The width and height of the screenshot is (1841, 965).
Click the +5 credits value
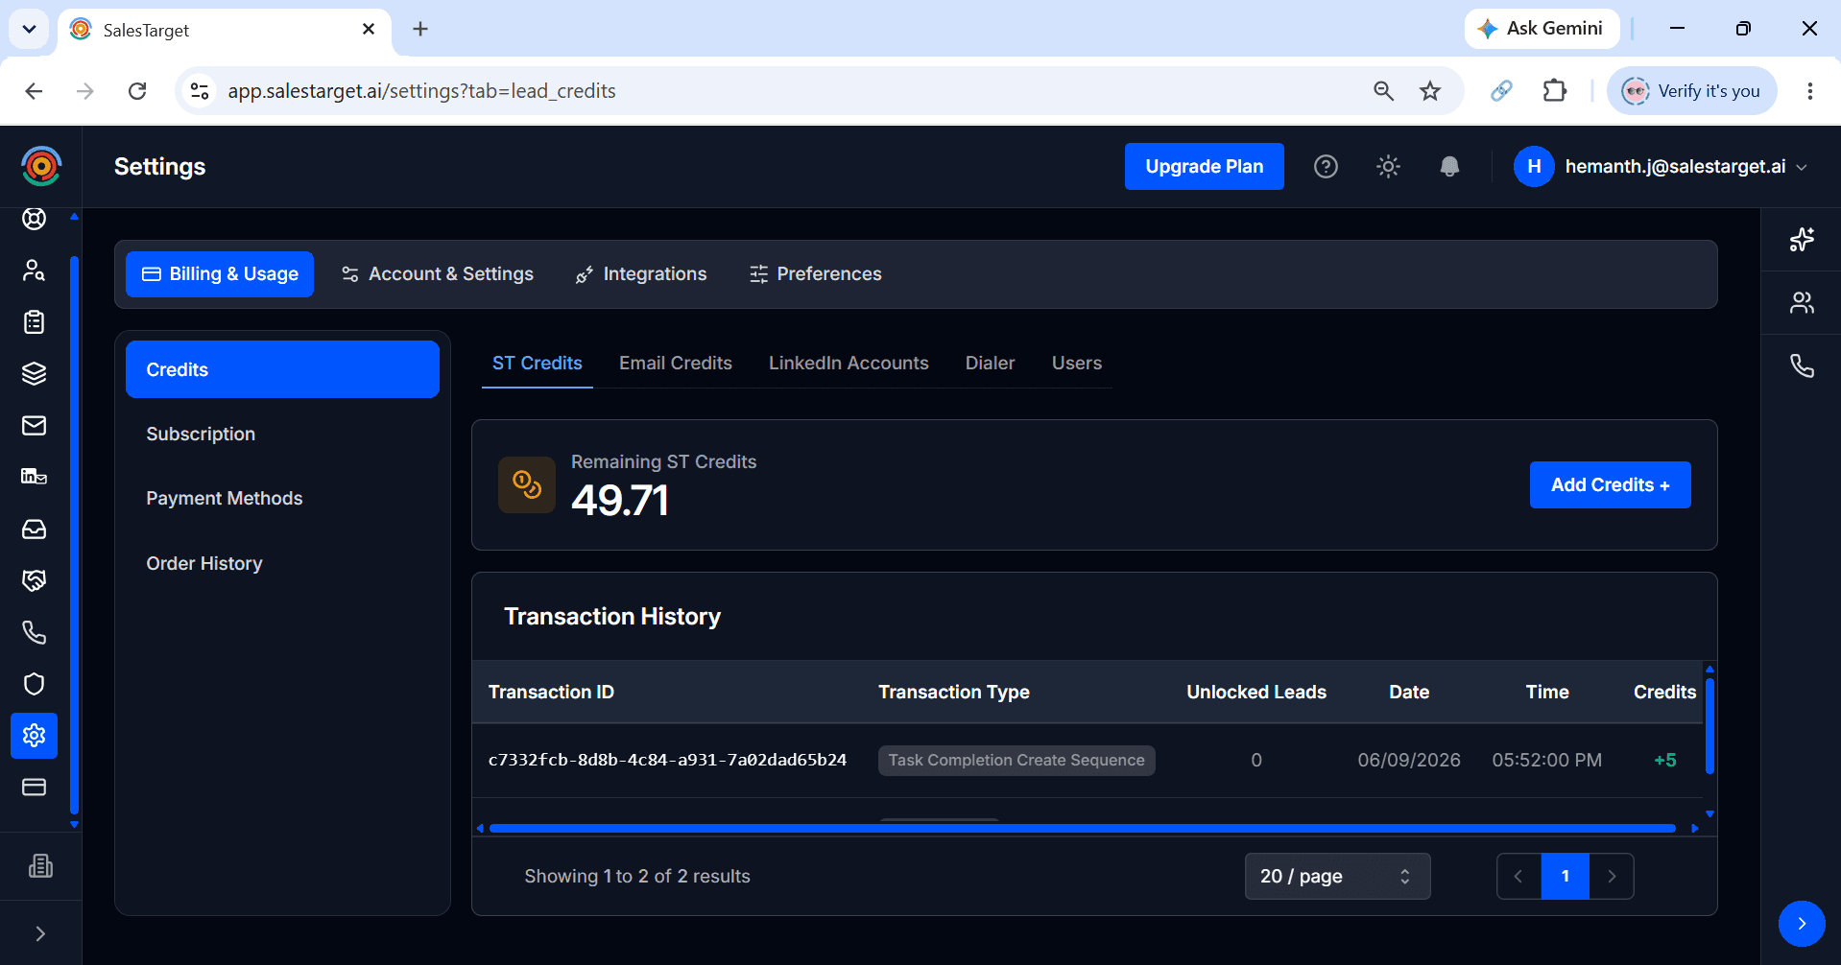1665,761
